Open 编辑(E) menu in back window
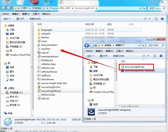The height and width of the screenshot is (132, 168). (x=15, y=14)
